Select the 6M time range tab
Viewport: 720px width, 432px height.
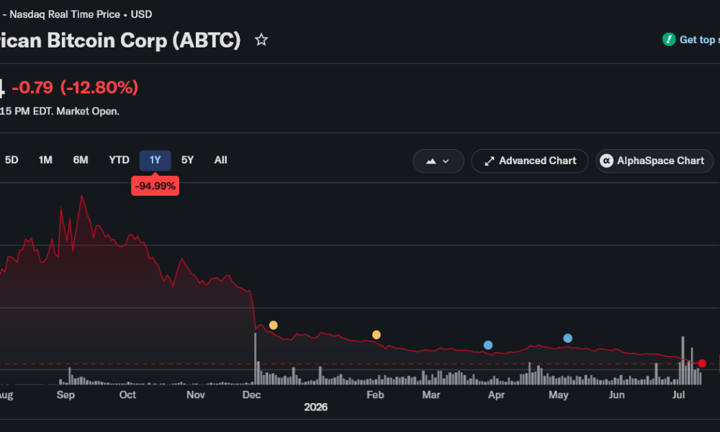81,161
